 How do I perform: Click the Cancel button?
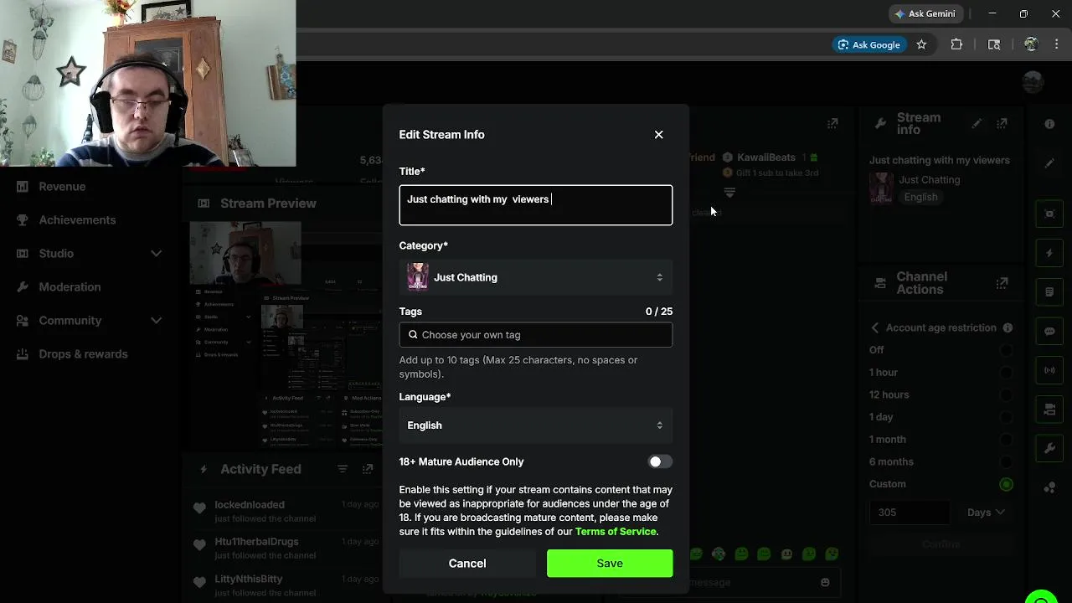pyautogui.click(x=467, y=564)
